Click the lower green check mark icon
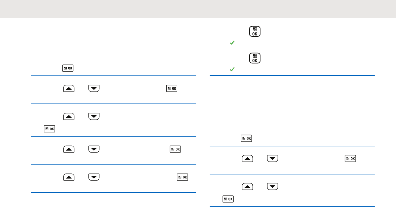Viewport: 396px width, 207px height. (x=232, y=69)
